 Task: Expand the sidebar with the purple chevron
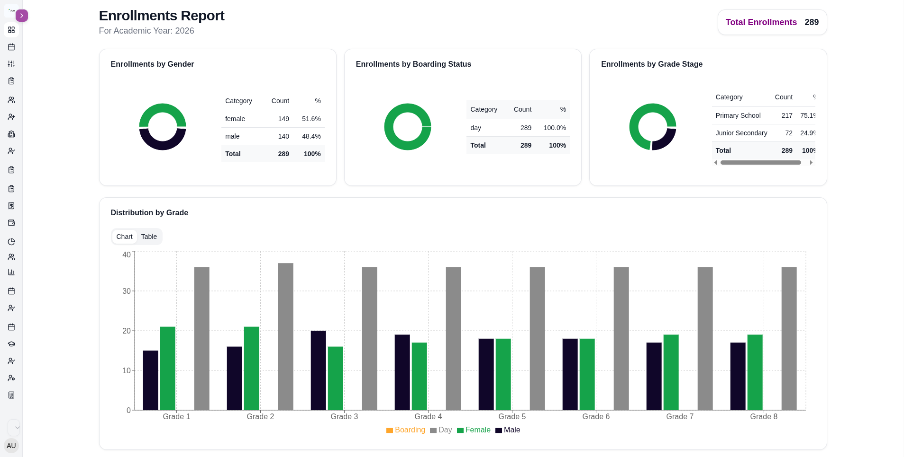click(x=22, y=16)
